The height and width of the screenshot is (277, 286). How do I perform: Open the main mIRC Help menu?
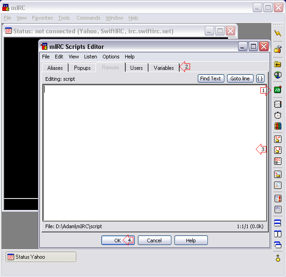pos(133,18)
